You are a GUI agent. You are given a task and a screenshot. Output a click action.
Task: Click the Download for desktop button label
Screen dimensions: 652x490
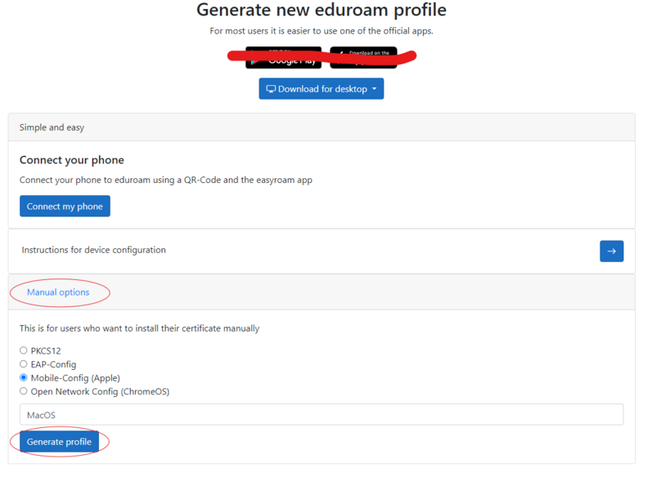click(322, 89)
